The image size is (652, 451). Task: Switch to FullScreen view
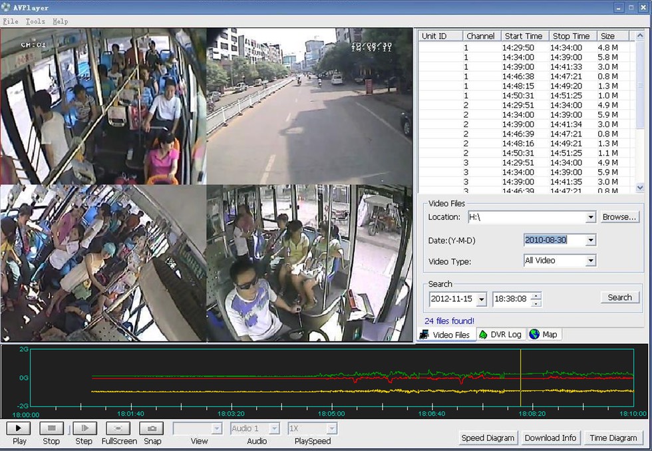(119, 429)
